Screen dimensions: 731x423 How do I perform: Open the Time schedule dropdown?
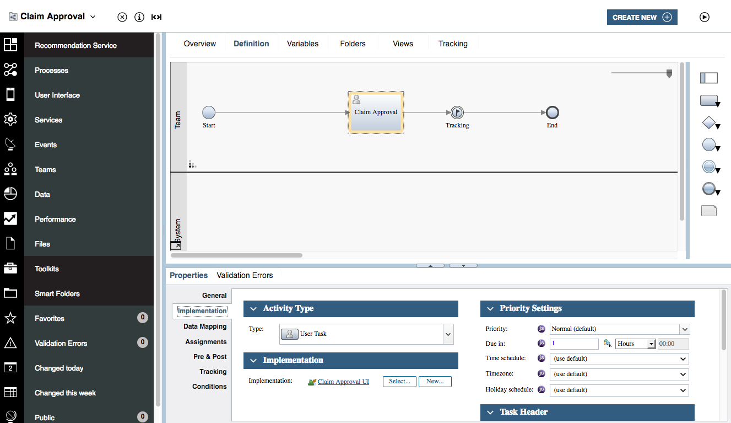(620, 359)
